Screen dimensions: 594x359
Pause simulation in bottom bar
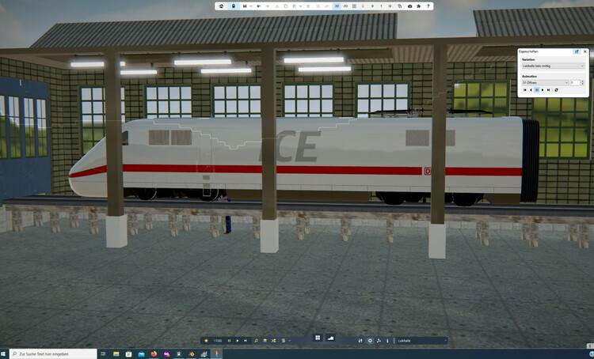coord(229,341)
